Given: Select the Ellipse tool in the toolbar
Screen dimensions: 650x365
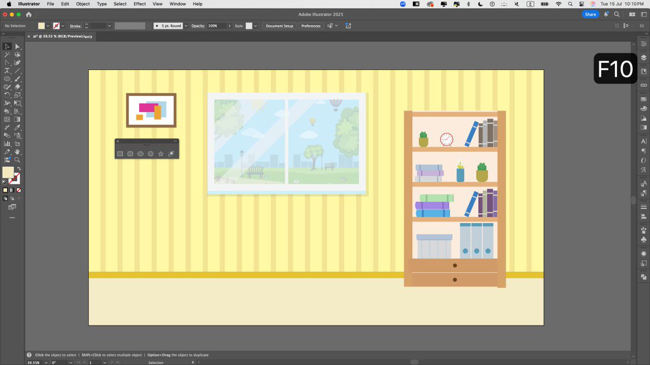Looking at the screenshot, I should [x=7, y=79].
